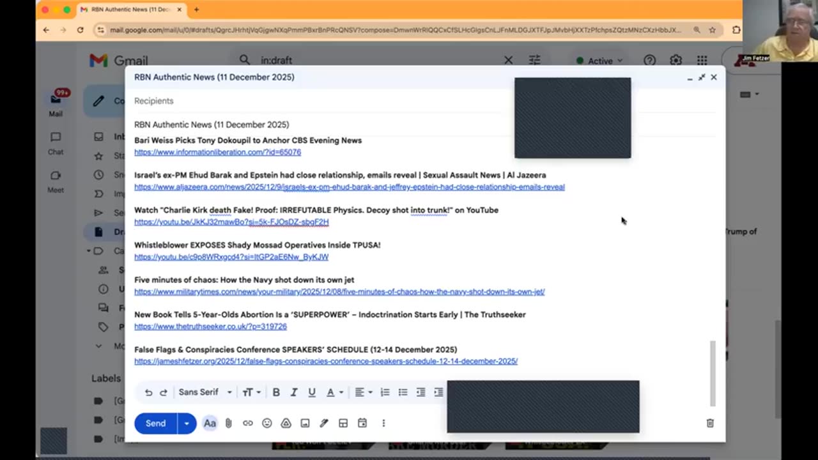Apply underline formatting
818x460 pixels.
pyautogui.click(x=312, y=392)
